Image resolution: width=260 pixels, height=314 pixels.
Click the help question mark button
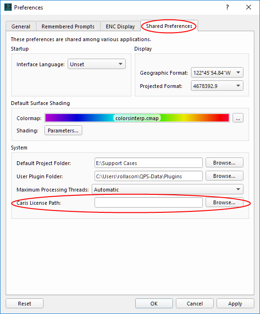pyautogui.click(x=227, y=8)
